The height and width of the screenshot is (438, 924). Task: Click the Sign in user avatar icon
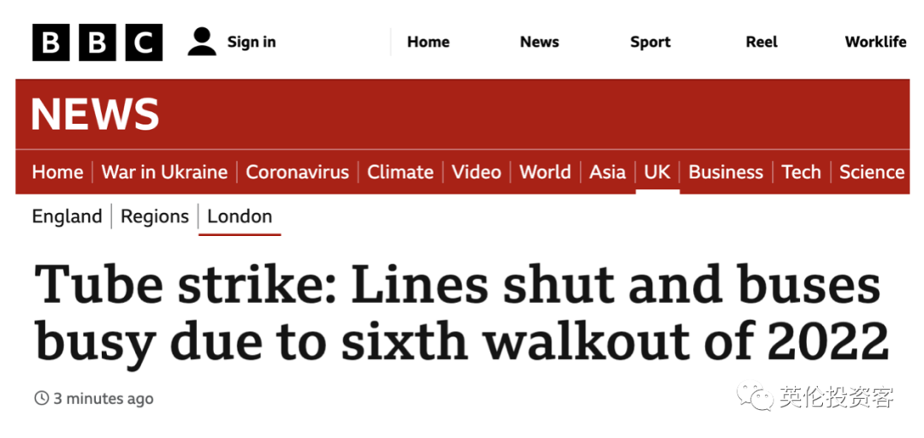[x=202, y=42]
